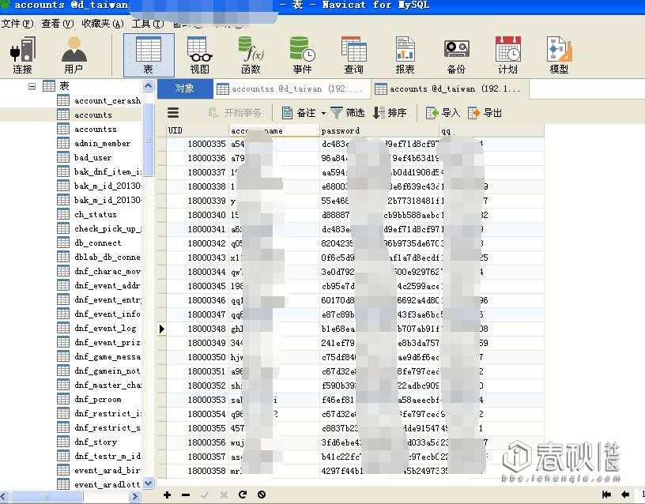Click the add record plus button
The height and width of the screenshot is (504, 645).
167,495
